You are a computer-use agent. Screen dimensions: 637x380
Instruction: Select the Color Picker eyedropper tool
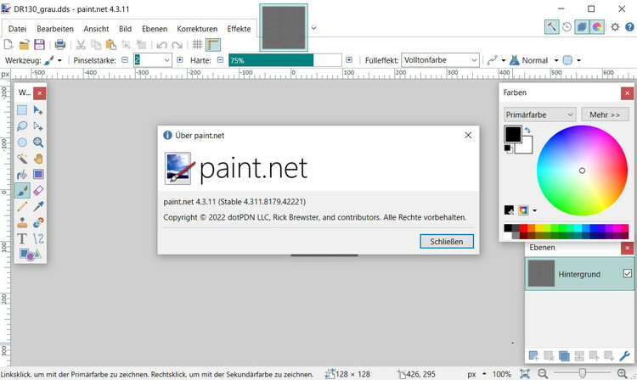38,206
